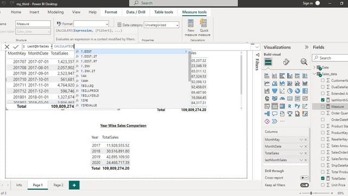Select Python visual

coord(297,106)
